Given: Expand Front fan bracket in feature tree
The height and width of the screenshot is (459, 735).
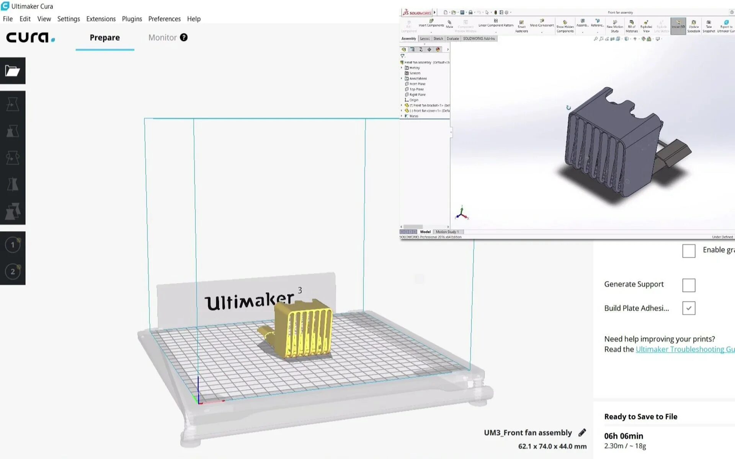Looking at the screenshot, I should [401, 105].
